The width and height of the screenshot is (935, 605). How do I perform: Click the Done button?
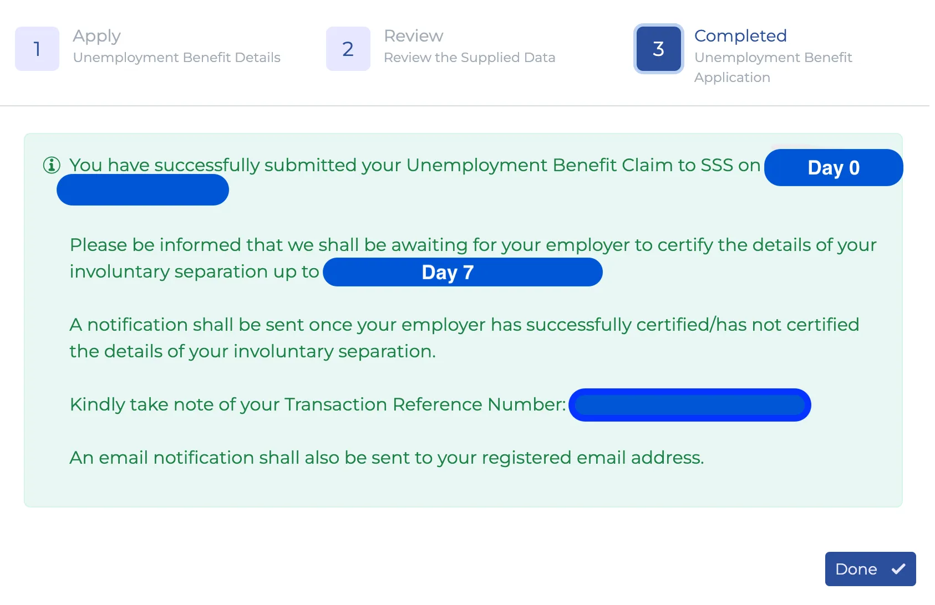(870, 569)
